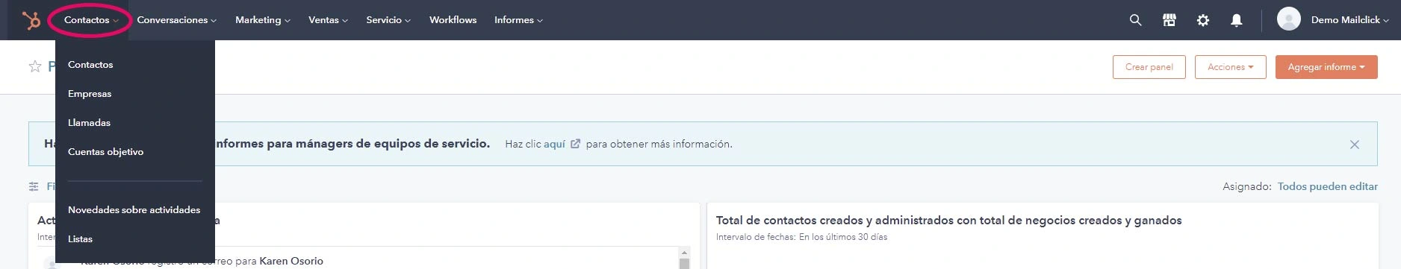
Task: Favorite the panel with the star icon
Action: tap(35, 66)
